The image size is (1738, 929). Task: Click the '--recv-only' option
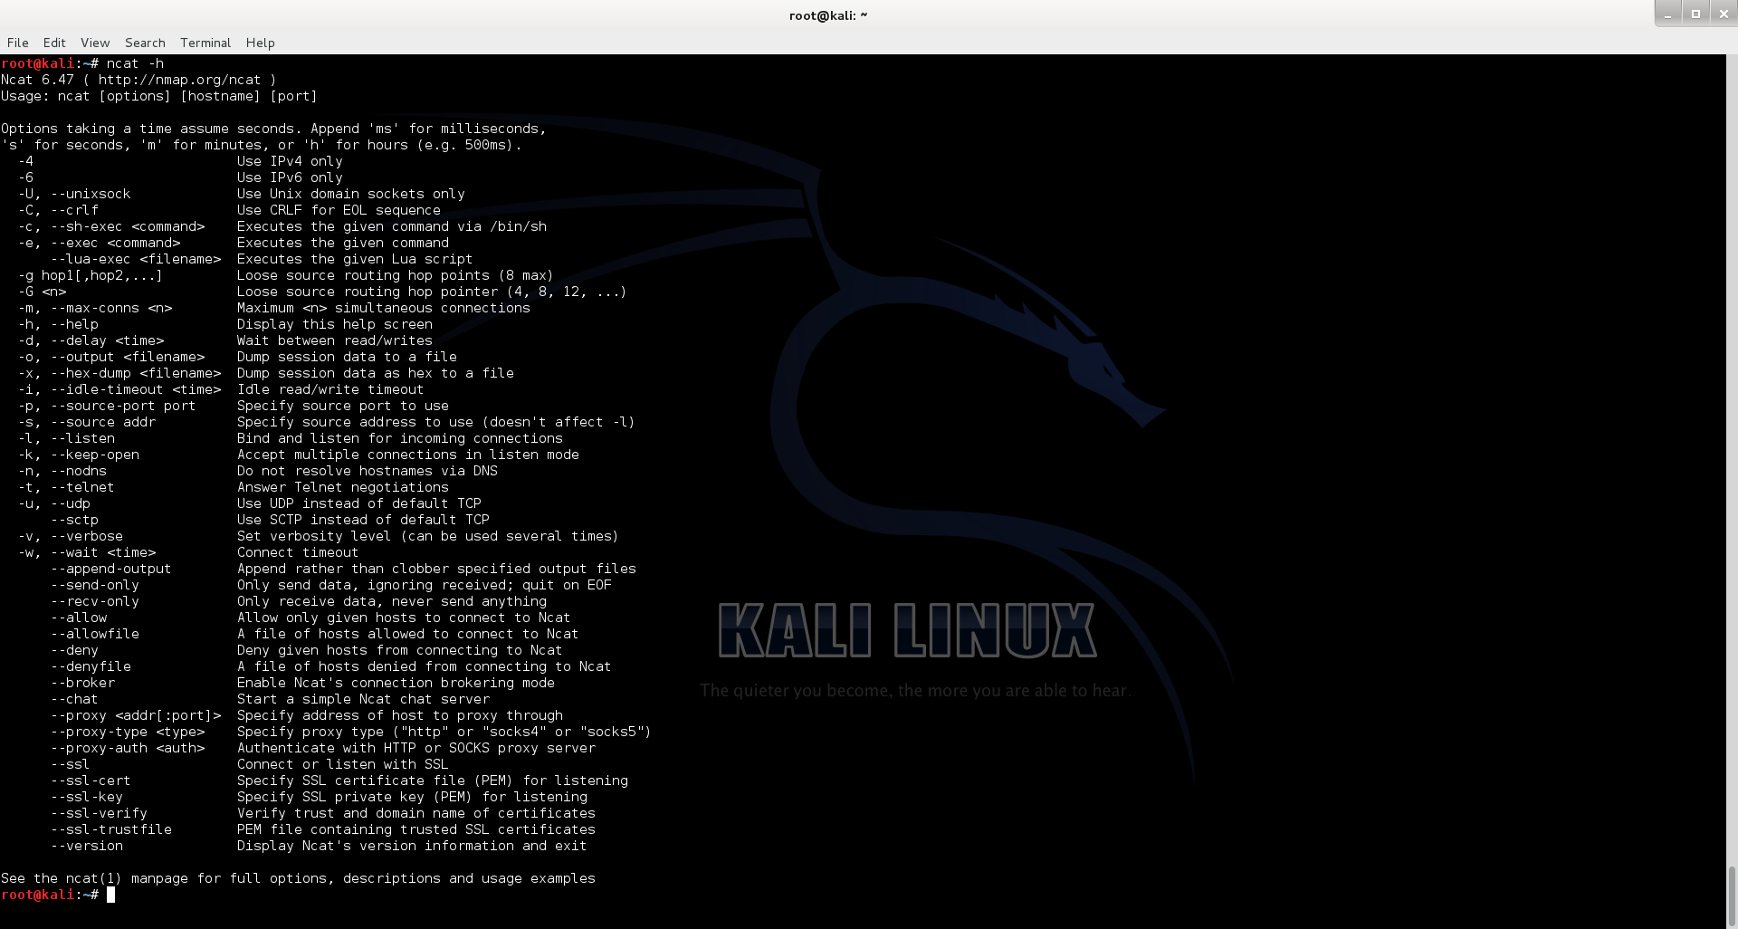point(95,601)
